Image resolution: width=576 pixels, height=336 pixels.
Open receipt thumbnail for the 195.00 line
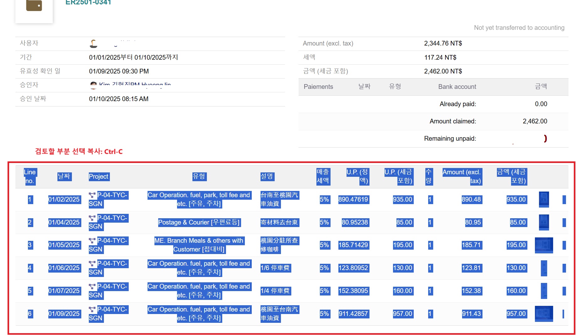pos(544,245)
